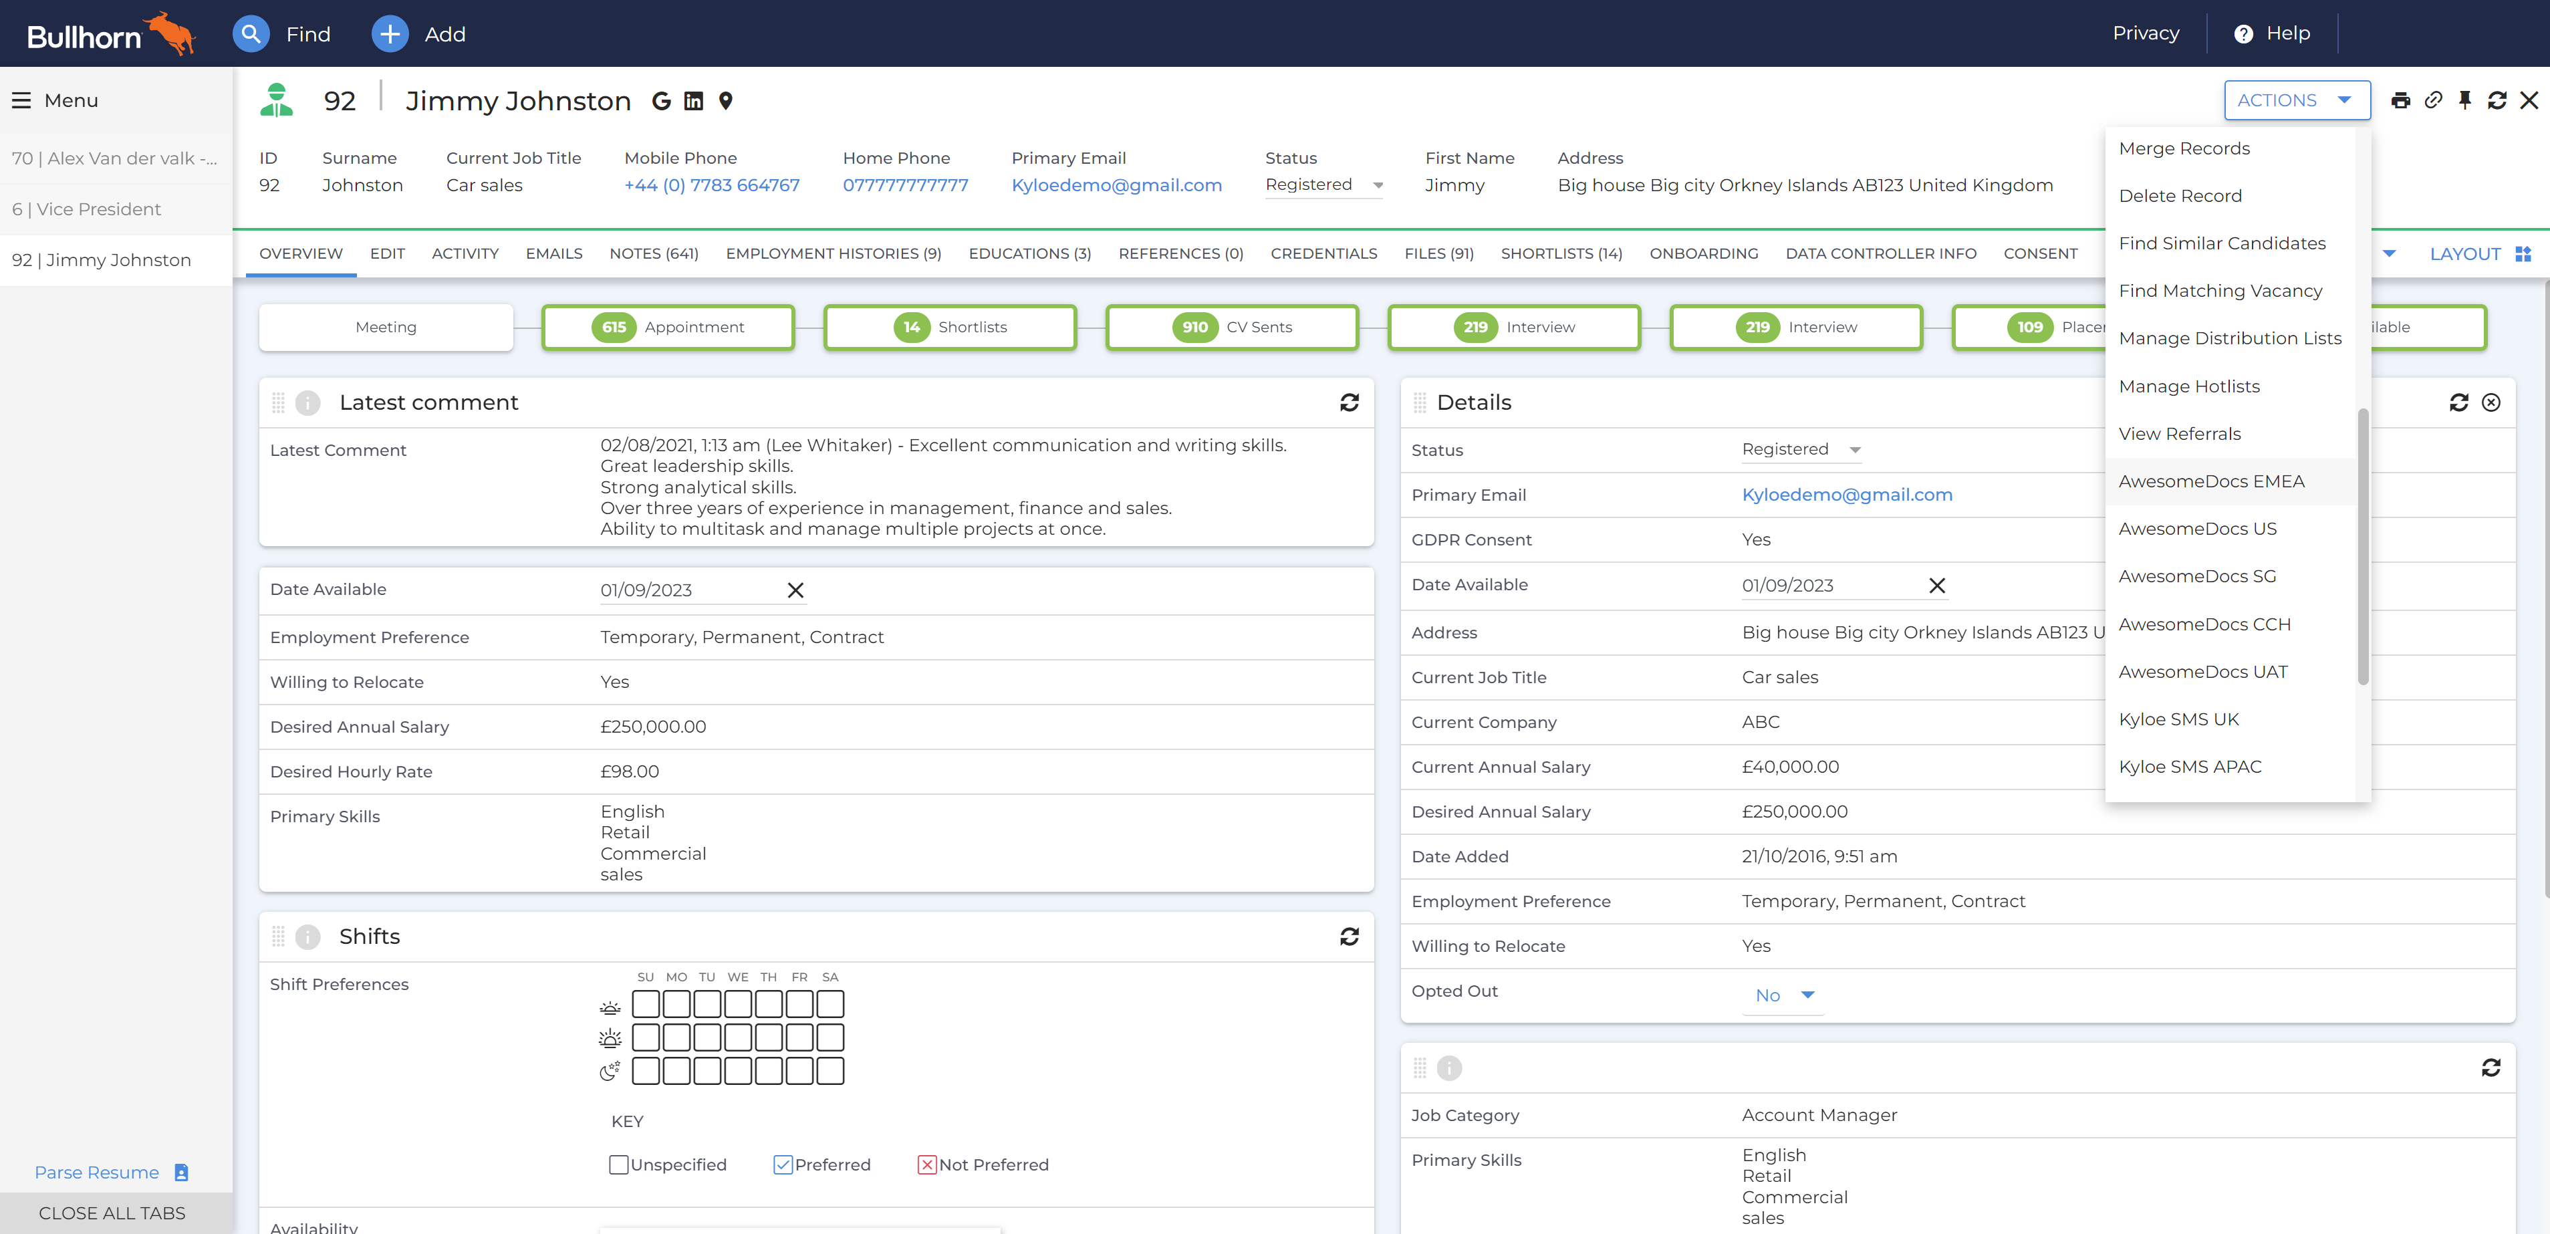Select Delete Record action
Viewport: 2550px width, 1234px height.
click(2180, 196)
